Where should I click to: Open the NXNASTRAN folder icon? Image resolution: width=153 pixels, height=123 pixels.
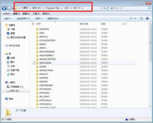pos(37,70)
